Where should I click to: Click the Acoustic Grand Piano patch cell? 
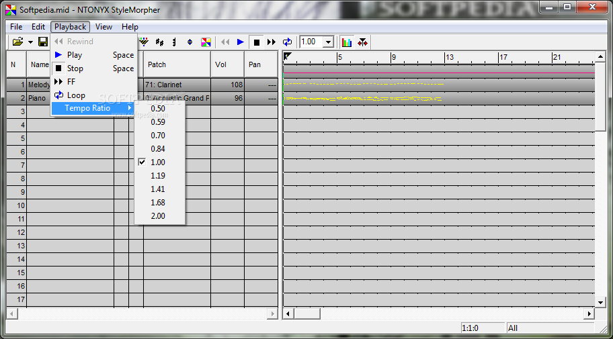(177, 98)
